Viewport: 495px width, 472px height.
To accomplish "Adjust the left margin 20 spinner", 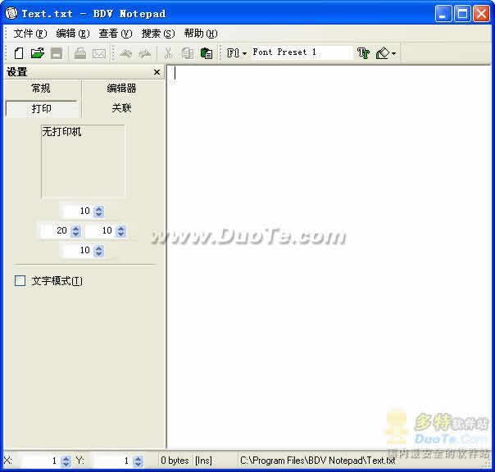I will pos(75,231).
